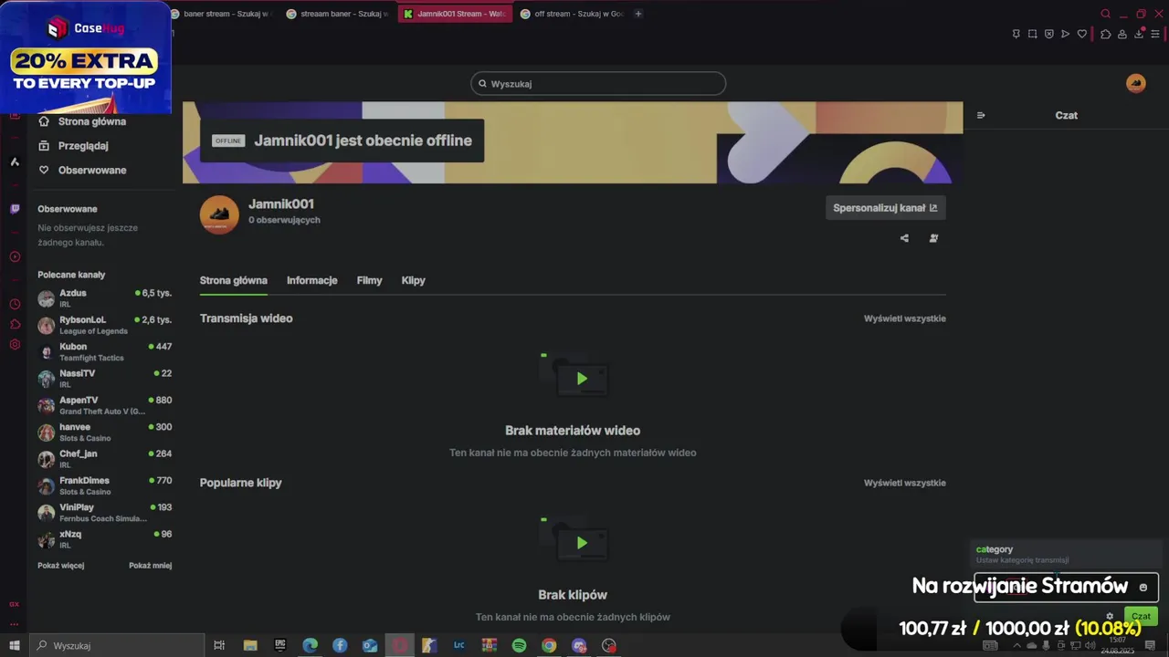Collapse the chat panel icon
1169x657 pixels.
pos(981,115)
